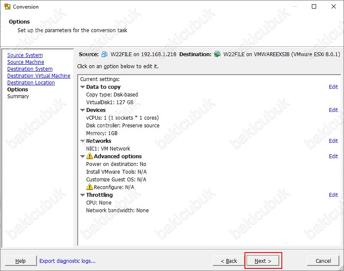
Task: Click the Conversion app icon in title bar
Action: 7,6
